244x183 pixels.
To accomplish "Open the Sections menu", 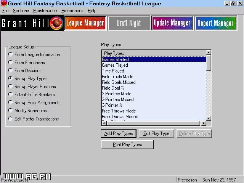I will (x=21, y=11).
